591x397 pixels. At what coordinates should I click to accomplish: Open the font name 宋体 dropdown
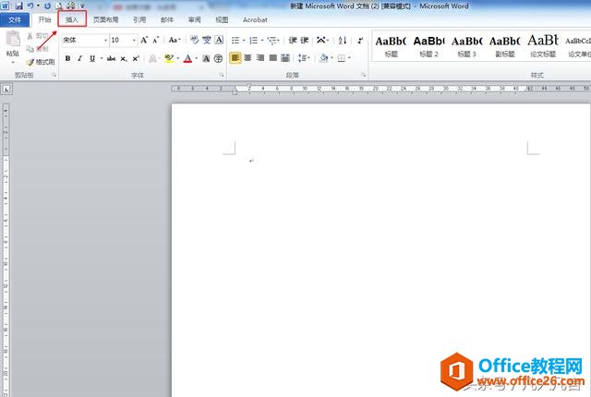tap(103, 41)
